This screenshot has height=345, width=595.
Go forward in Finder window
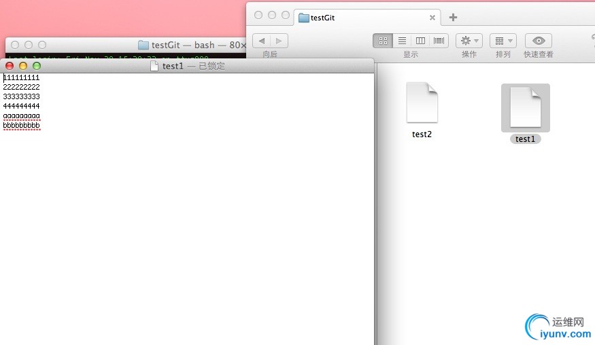279,41
